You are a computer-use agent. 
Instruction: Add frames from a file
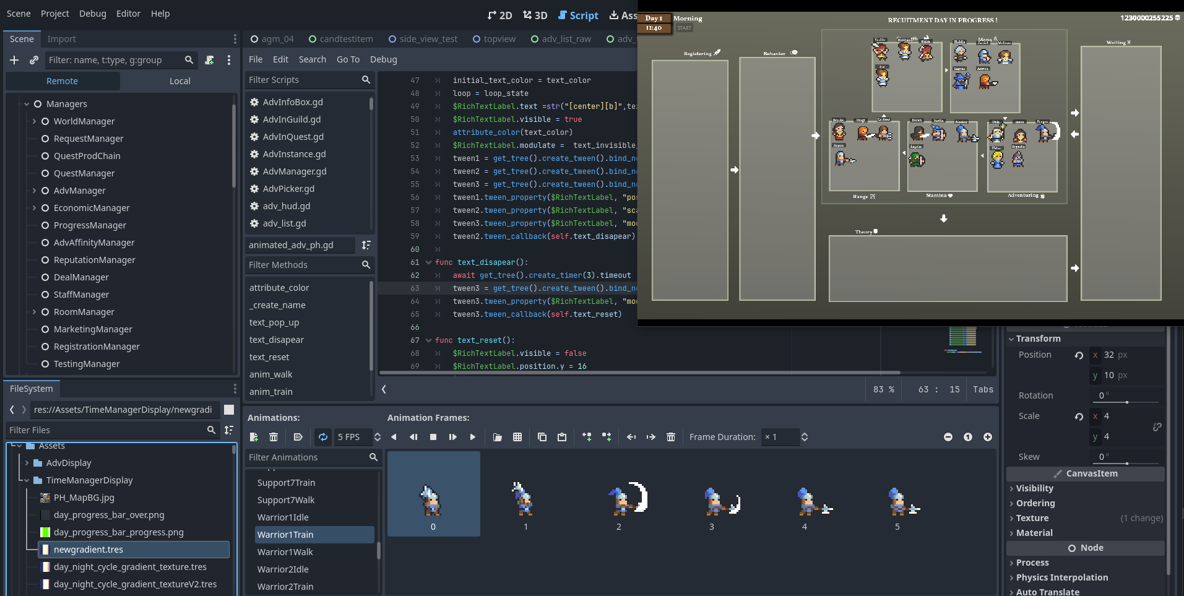(x=498, y=437)
